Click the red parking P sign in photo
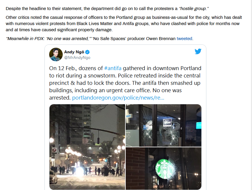 click(54, 150)
